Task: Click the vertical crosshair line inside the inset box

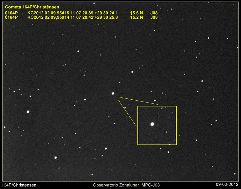Action: [x=158, y=117]
